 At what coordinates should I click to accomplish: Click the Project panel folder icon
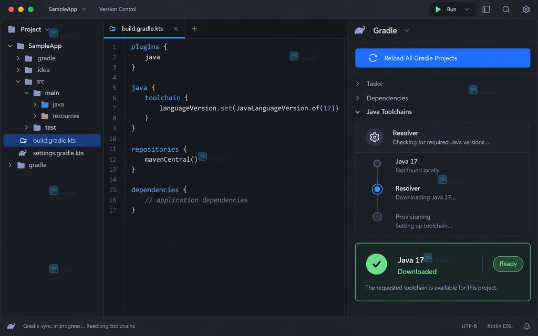tap(12, 29)
